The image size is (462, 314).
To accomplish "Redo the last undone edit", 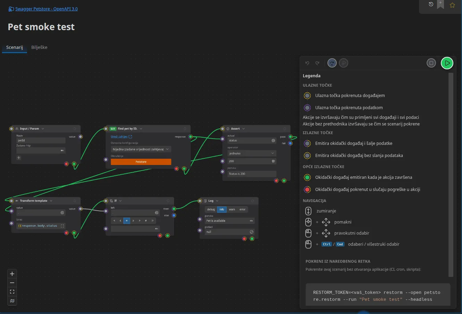I will (x=317, y=63).
